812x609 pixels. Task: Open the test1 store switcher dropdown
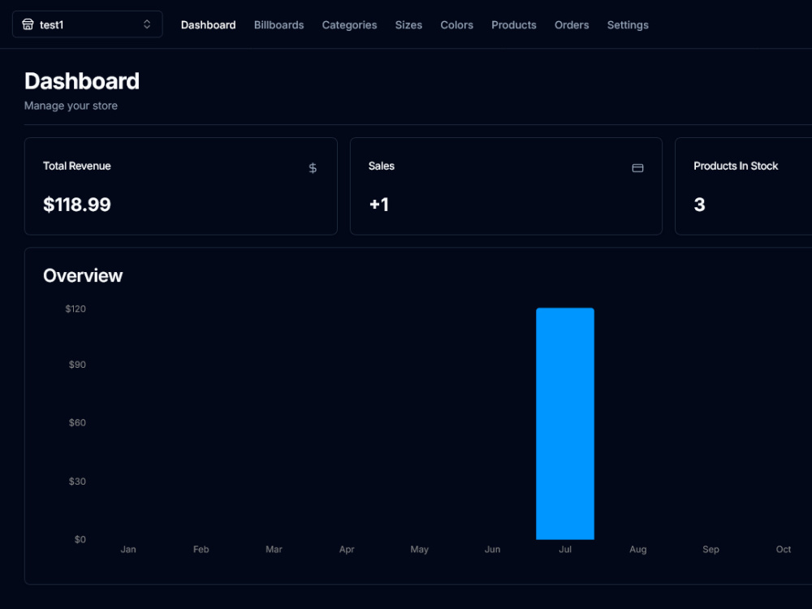click(88, 24)
